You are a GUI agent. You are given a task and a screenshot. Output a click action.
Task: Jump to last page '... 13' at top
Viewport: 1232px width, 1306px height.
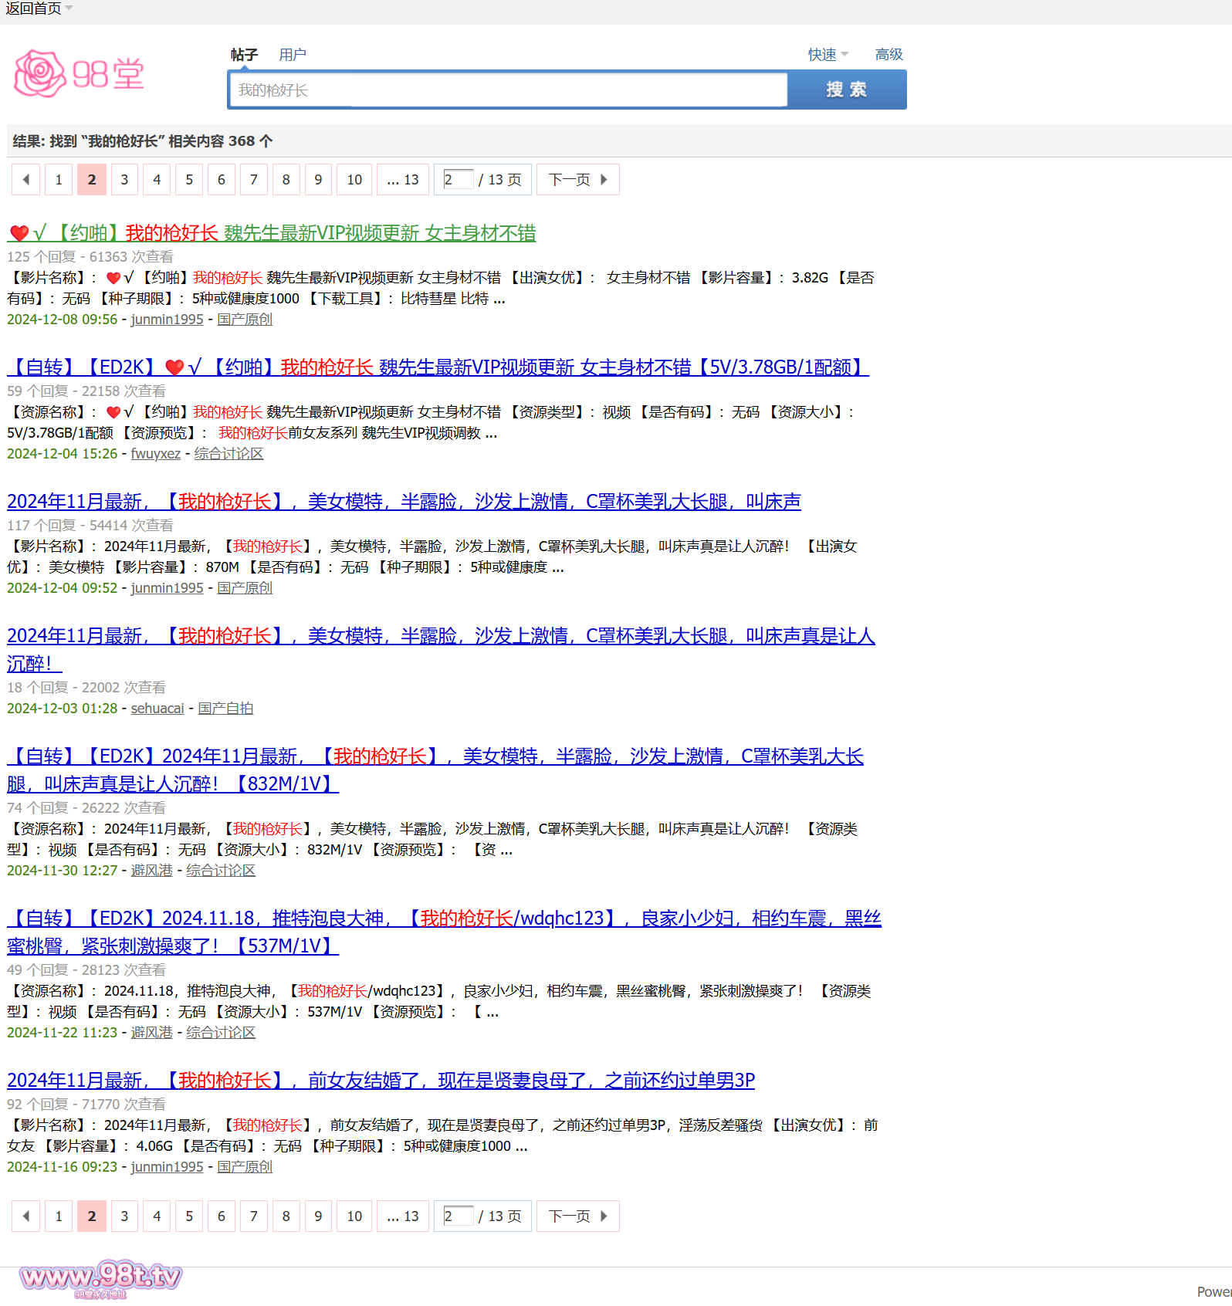coord(403,180)
